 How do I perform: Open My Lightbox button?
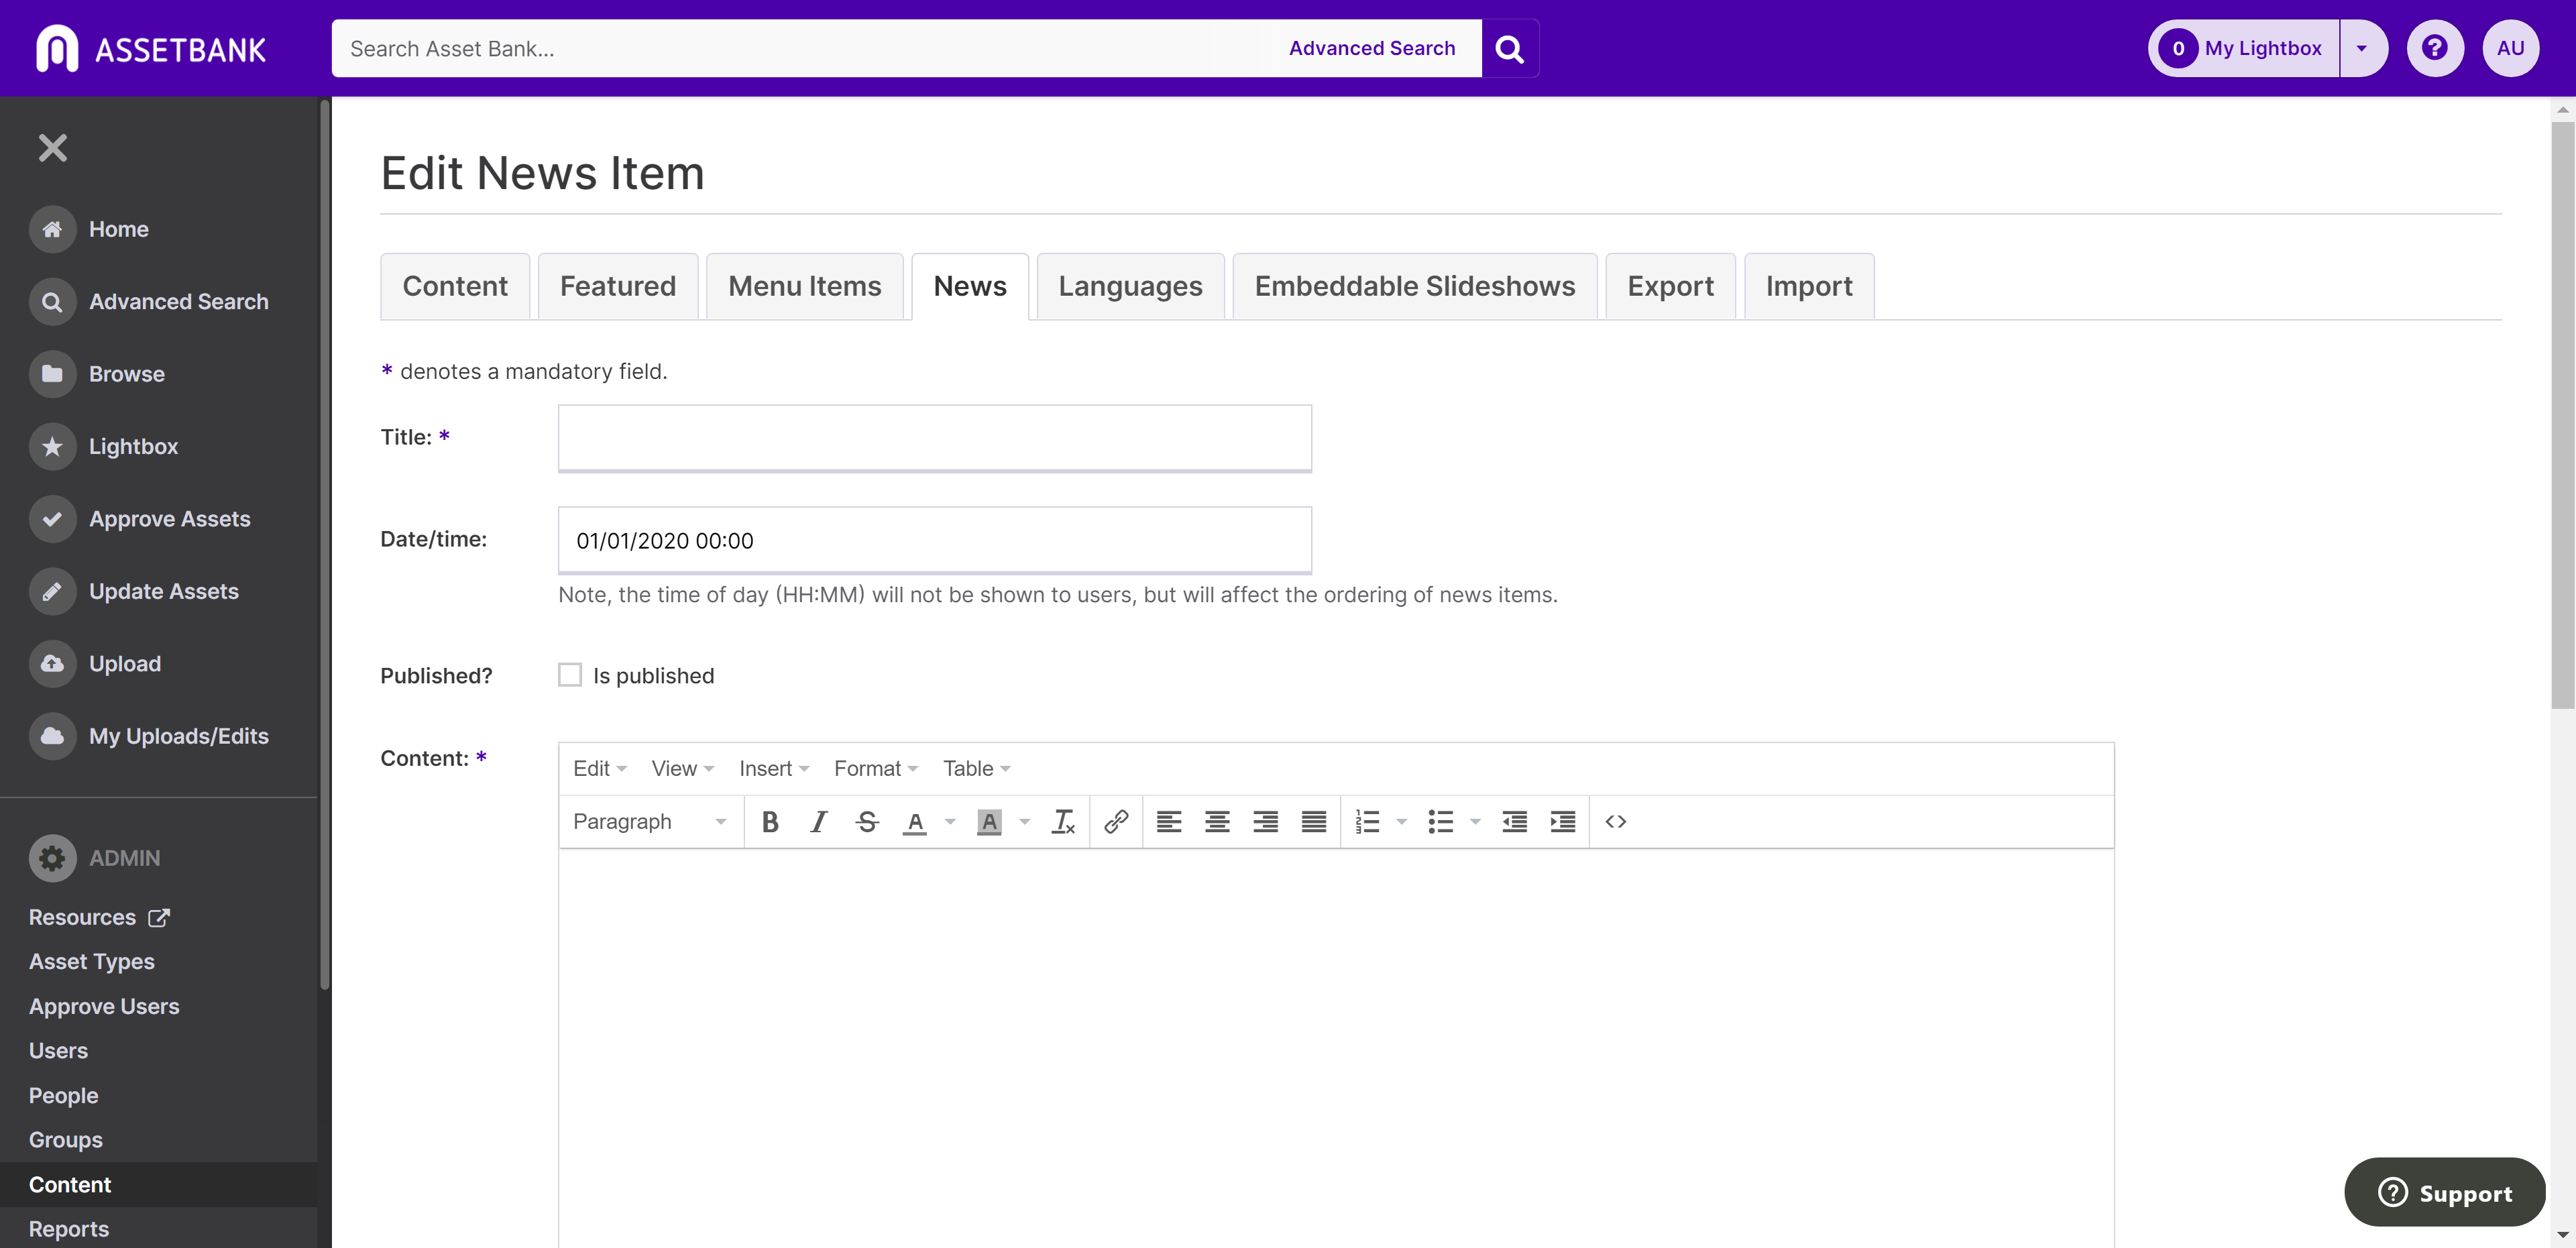tap(2244, 48)
